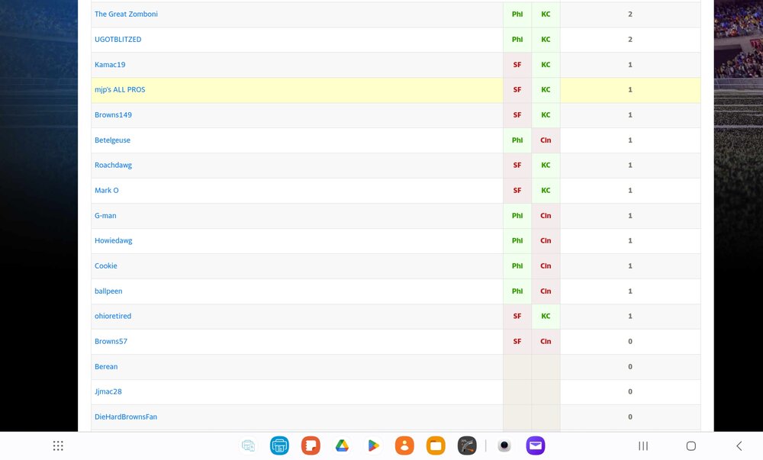Open the orange notes app icon
Viewport: 763px width, 460px height.
coord(311,446)
